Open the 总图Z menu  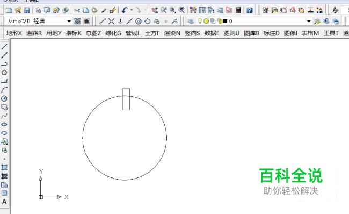click(x=93, y=33)
